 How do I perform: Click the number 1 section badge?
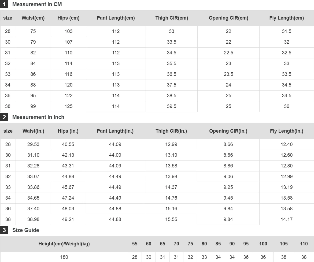click(x=4, y=4)
